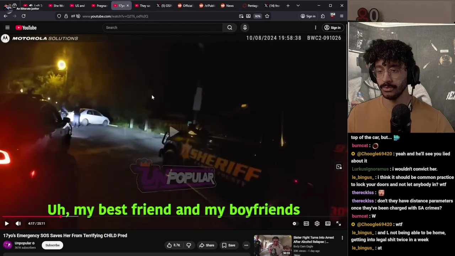Switch to the She Wo... tab
Image resolution: width=455 pixels, height=256 pixels.
click(x=56, y=6)
